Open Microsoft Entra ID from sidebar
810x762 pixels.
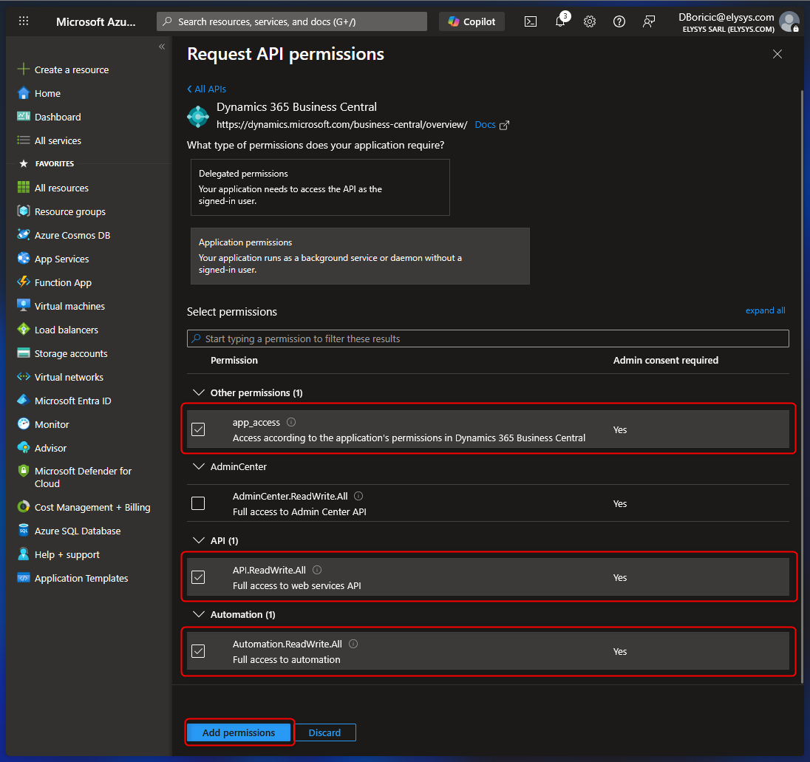72,401
